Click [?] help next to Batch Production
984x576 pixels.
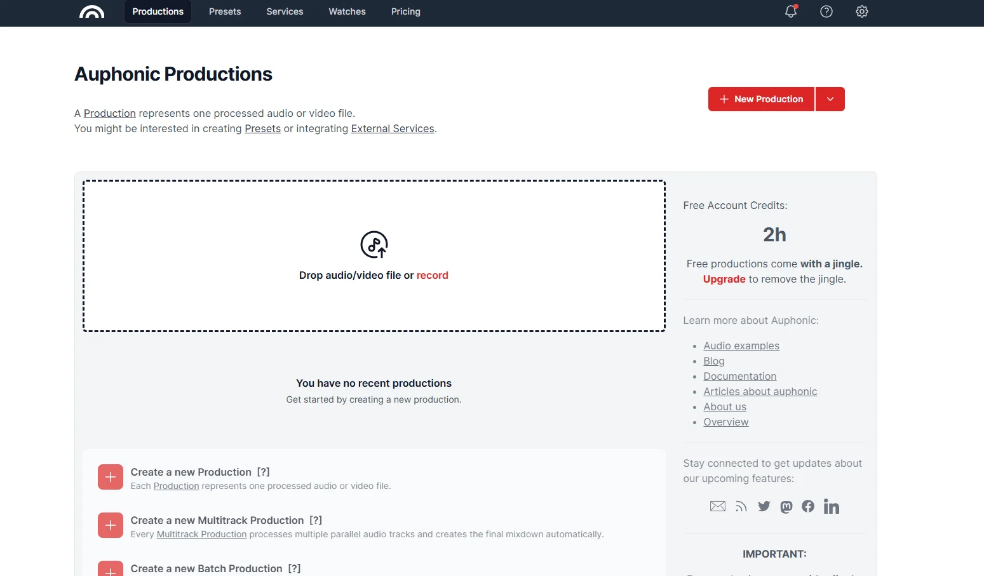tap(294, 568)
